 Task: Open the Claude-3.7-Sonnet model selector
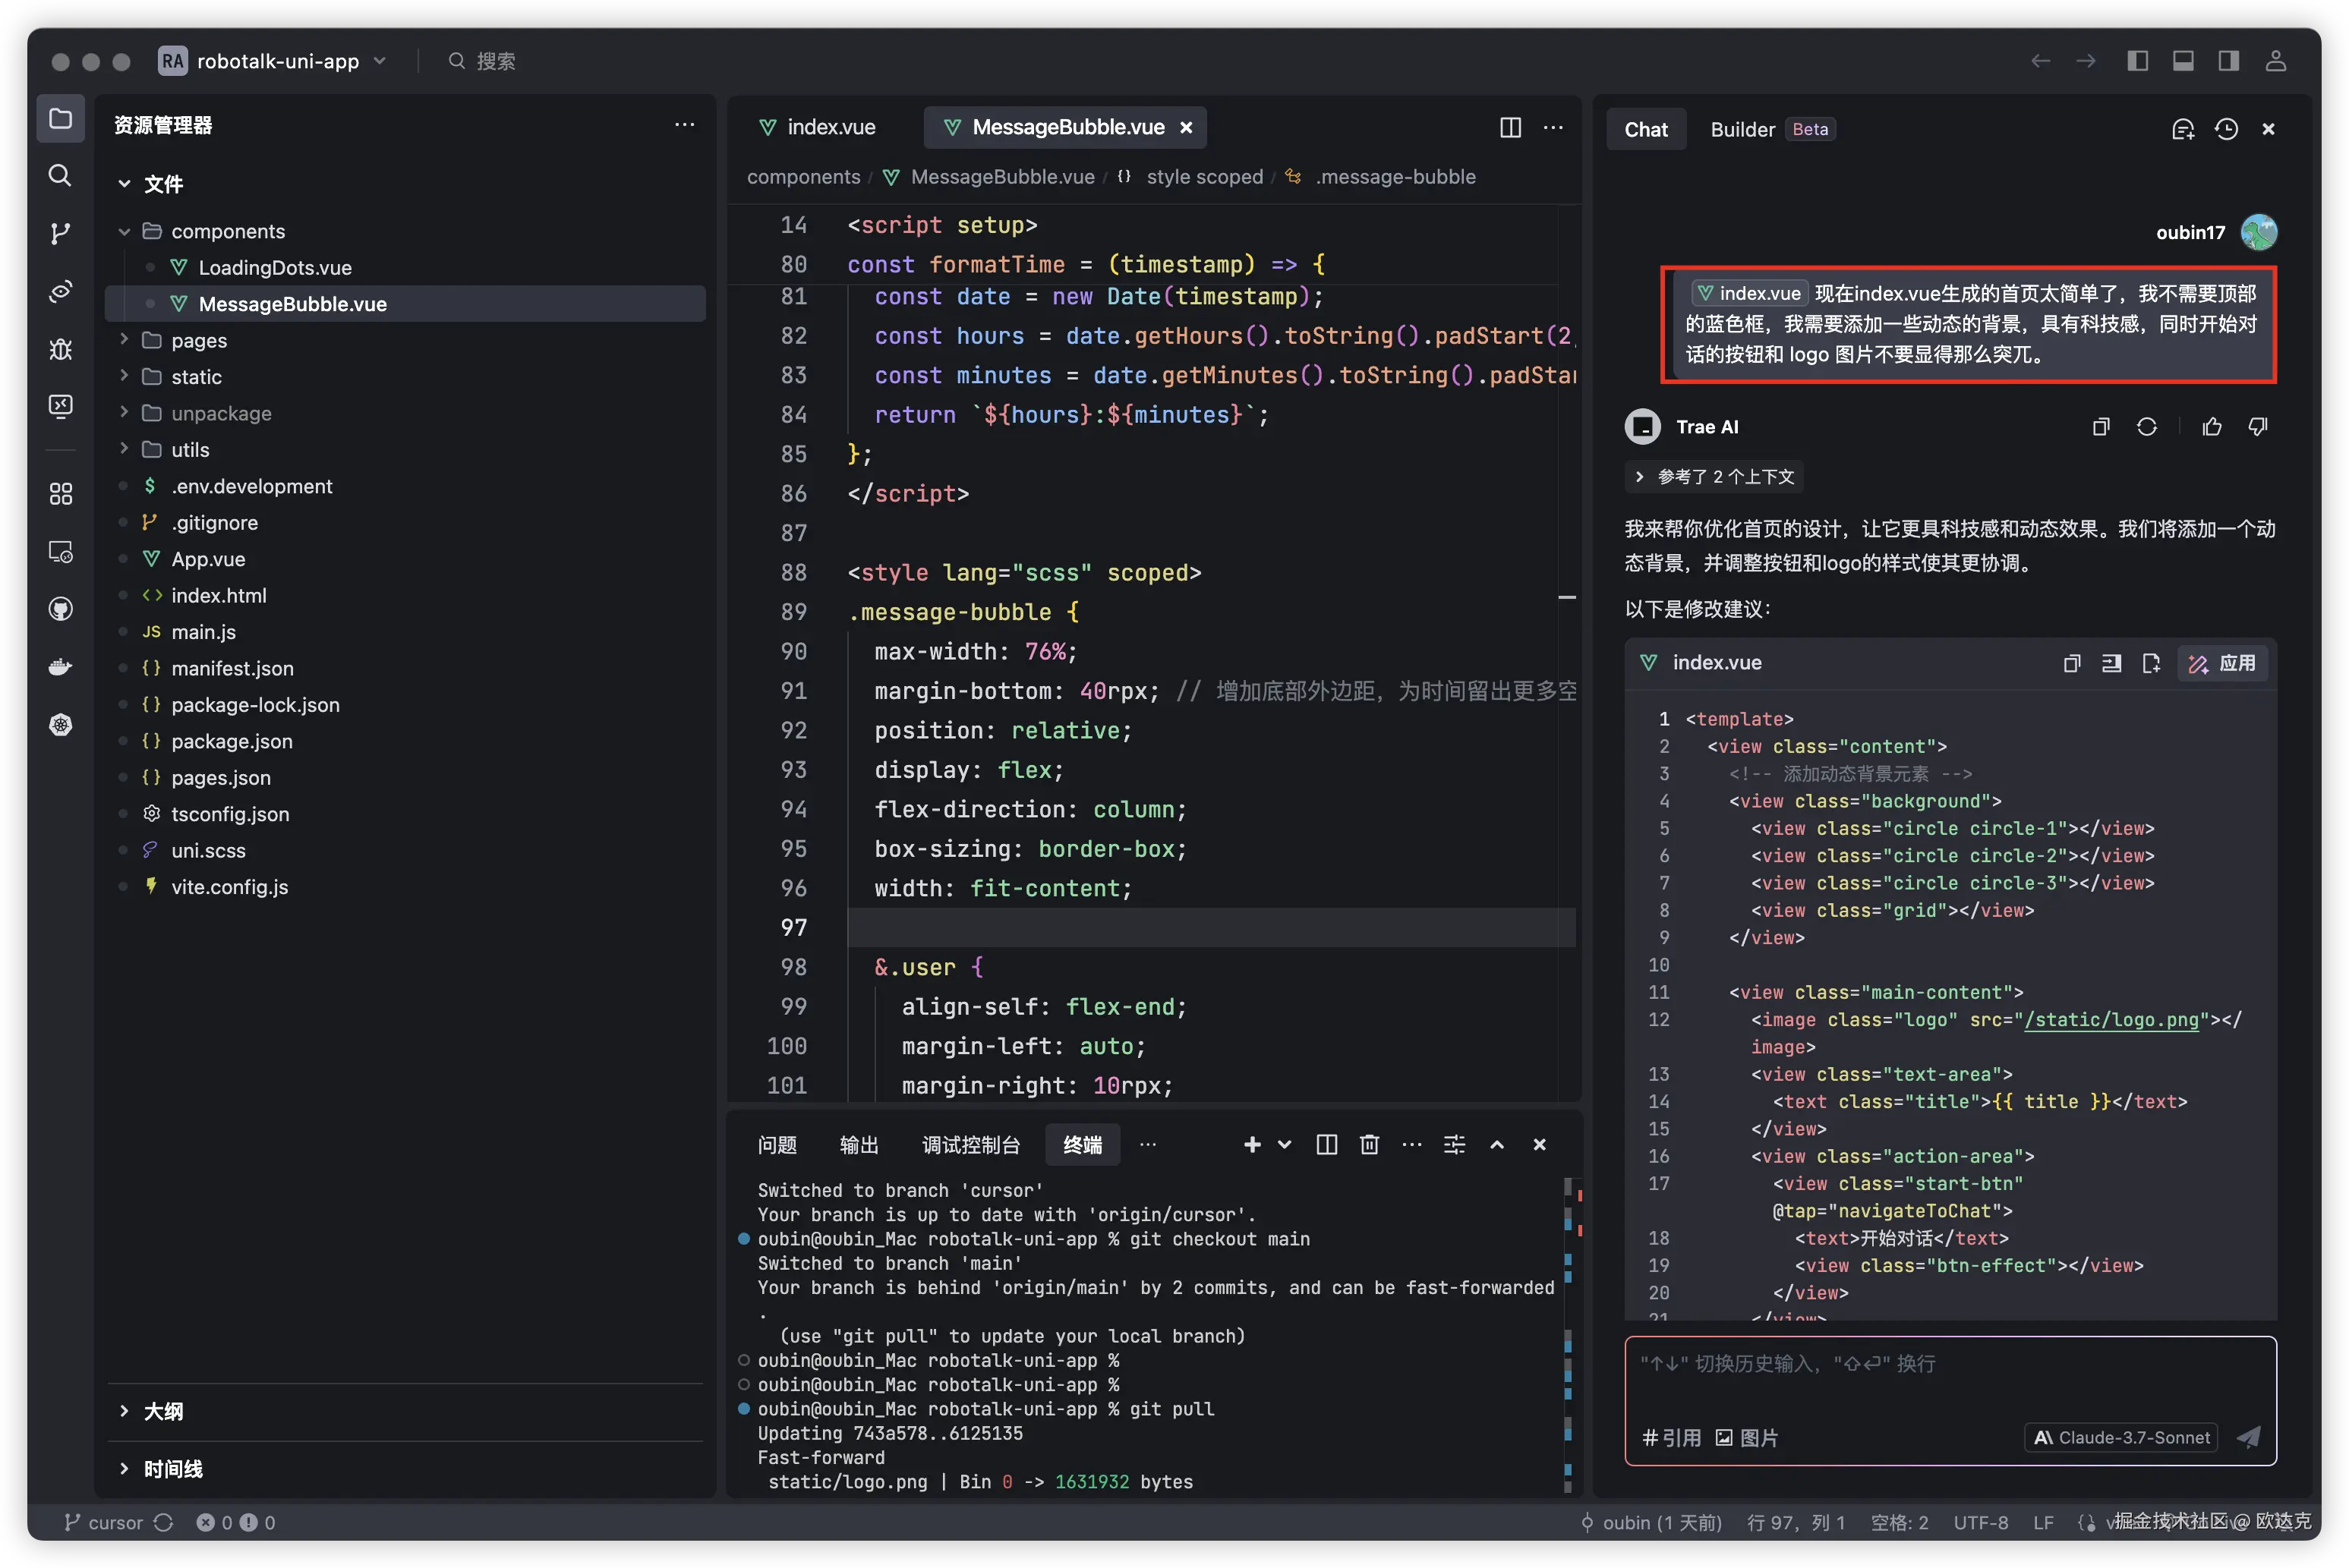(2122, 1437)
